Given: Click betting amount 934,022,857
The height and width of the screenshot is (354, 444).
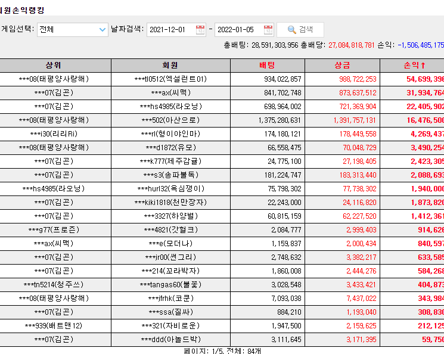Looking at the screenshot, I should click(x=282, y=79).
